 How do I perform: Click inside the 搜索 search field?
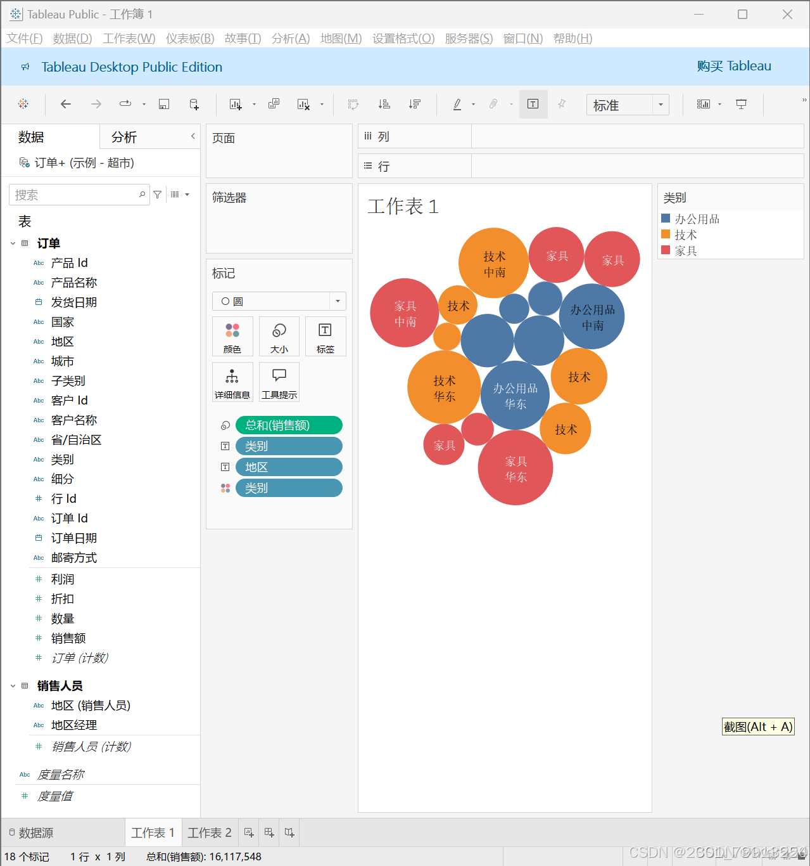coord(76,195)
